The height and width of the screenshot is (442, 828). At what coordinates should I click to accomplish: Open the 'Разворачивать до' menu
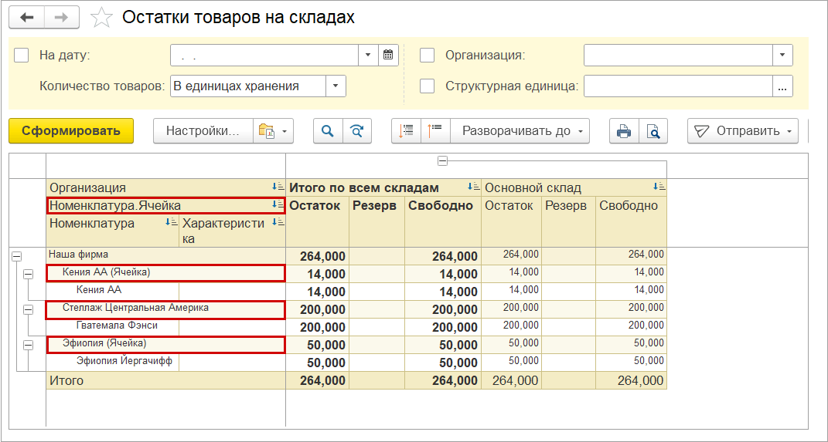(x=520, y=130)
